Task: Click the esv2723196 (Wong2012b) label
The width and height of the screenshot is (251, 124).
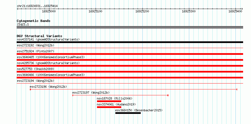Action: pos(48,87)
